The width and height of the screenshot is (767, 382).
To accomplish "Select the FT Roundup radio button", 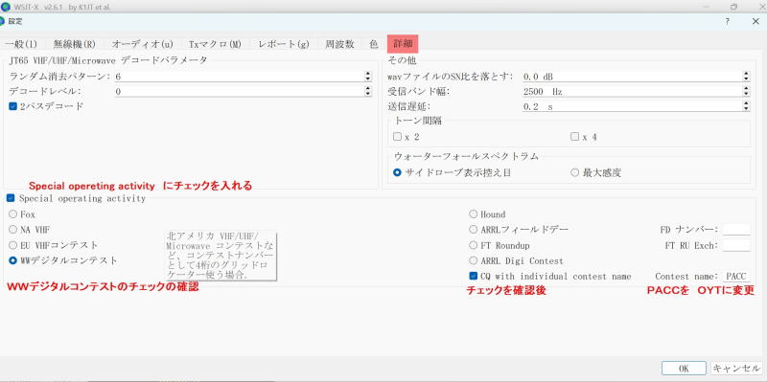I will pyautogui.click(x=473, y=245).
